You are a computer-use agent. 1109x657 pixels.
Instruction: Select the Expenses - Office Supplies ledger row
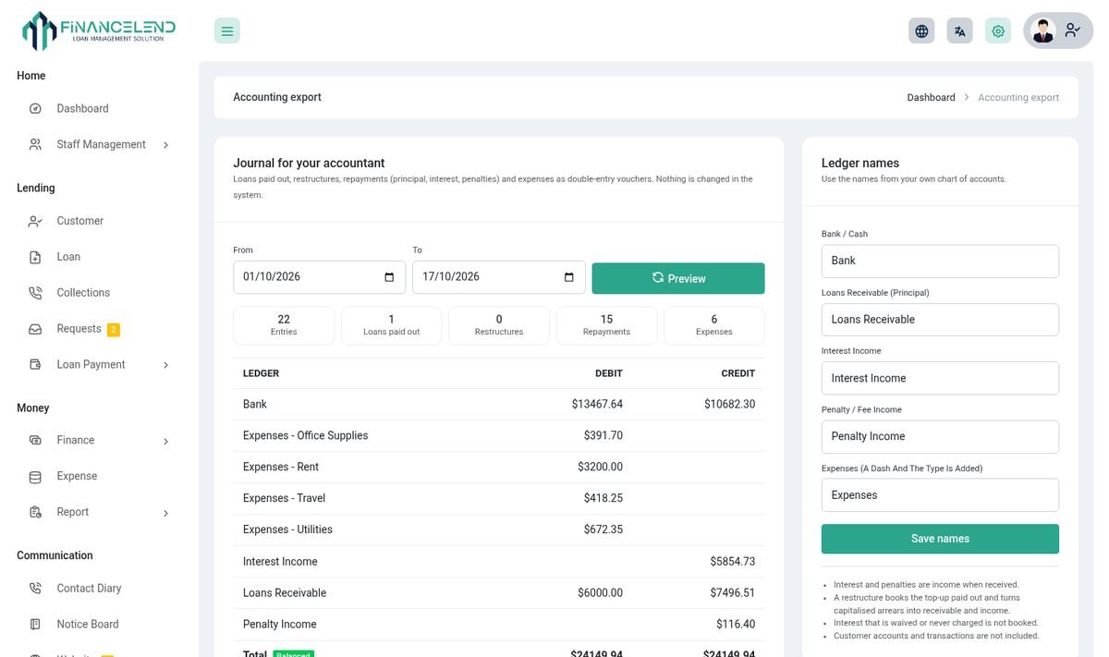click(499, 435)
